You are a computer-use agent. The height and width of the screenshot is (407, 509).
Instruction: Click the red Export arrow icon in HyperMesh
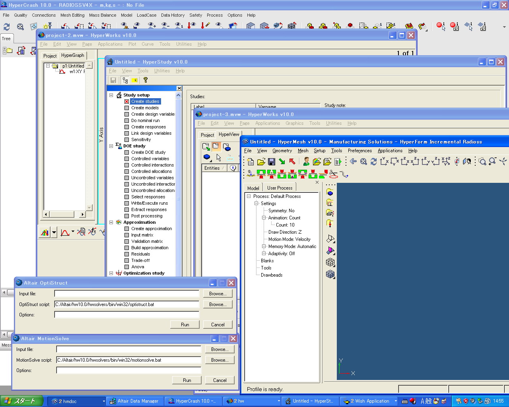click(x=292, y=161)
